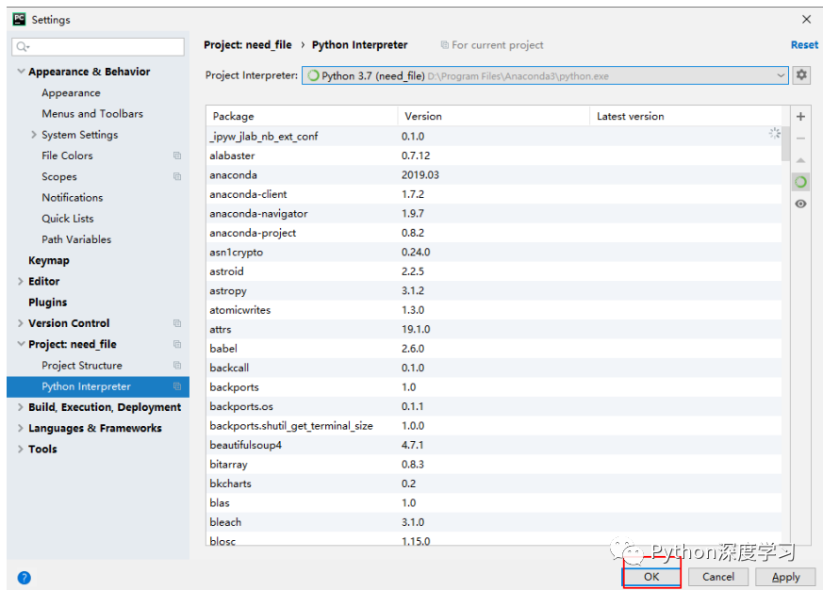Open the help question mark icon
The width and height of the screenshot is (823, 590).
coord(25,578)
